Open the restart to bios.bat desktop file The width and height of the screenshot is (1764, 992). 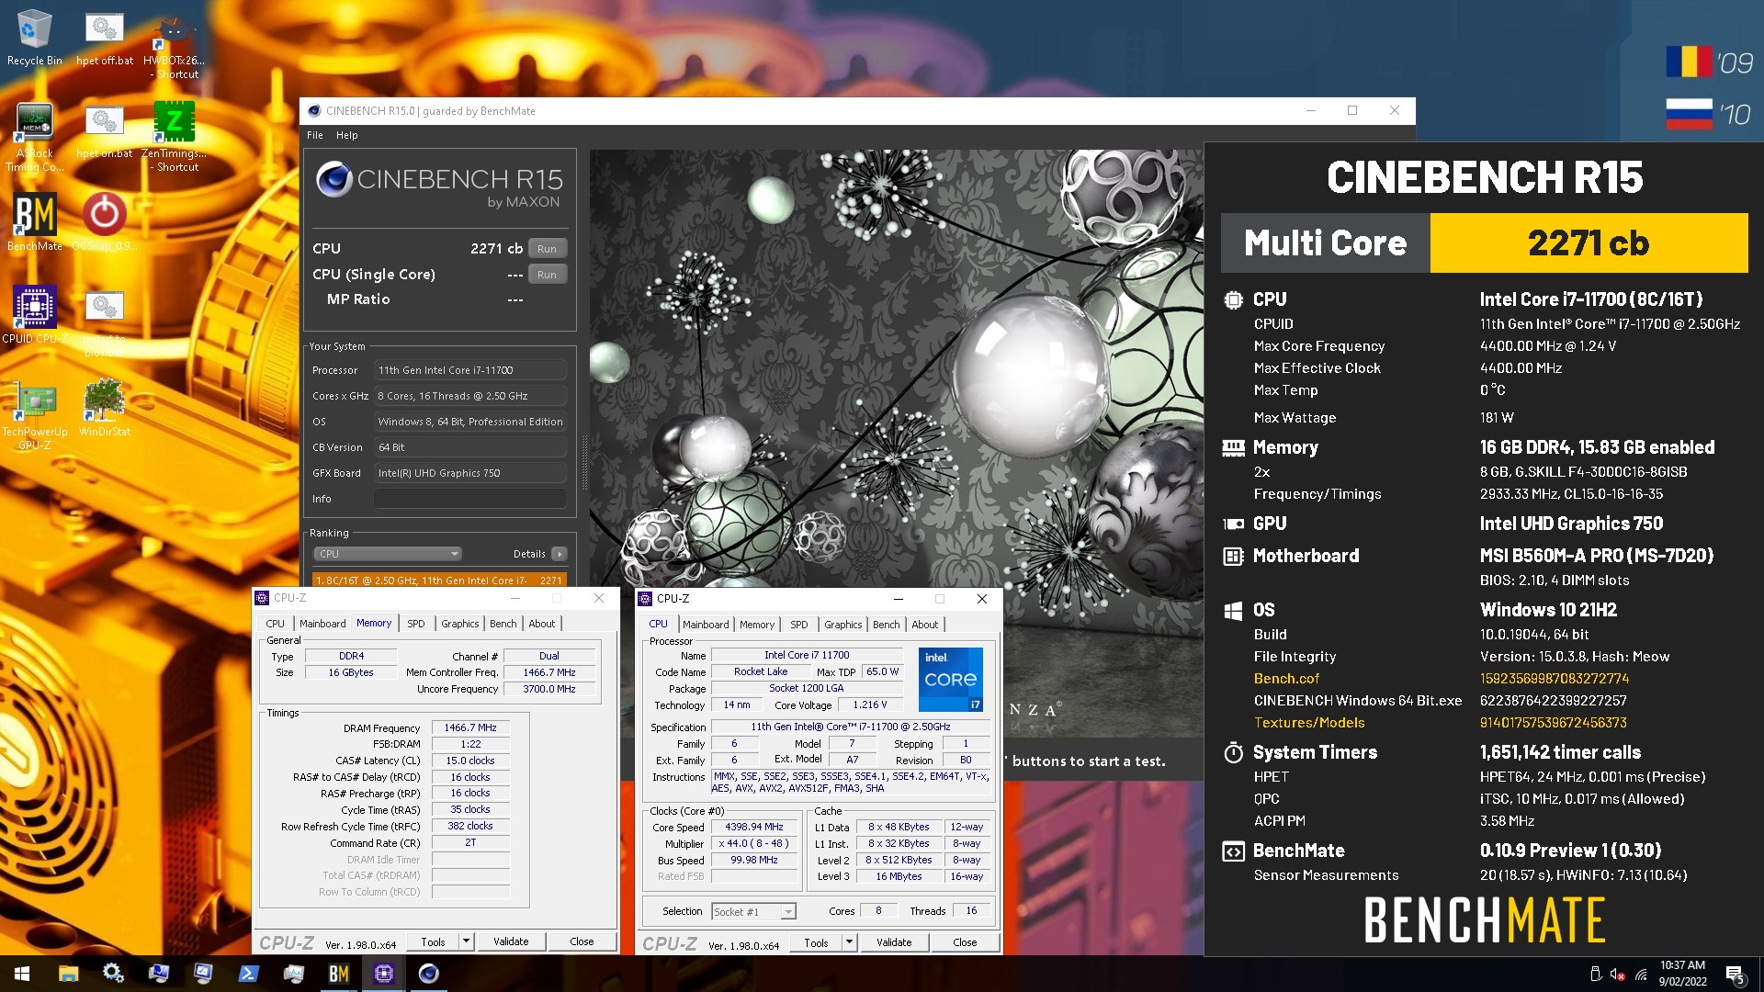point(104,323)
